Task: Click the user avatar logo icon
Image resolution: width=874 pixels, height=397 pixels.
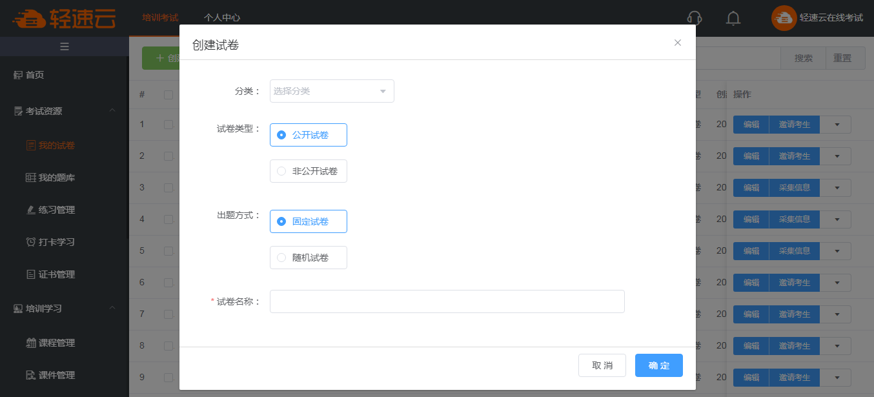Action: [784, 18]
